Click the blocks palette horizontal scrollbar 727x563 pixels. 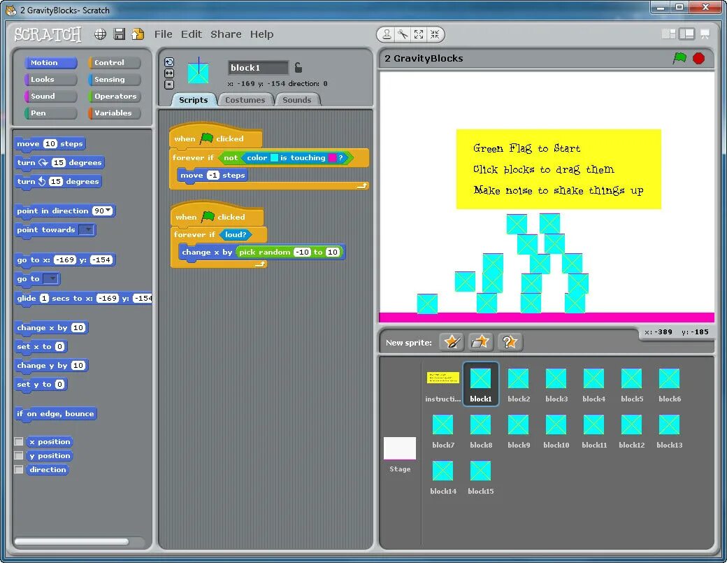(x=71, y=541)
